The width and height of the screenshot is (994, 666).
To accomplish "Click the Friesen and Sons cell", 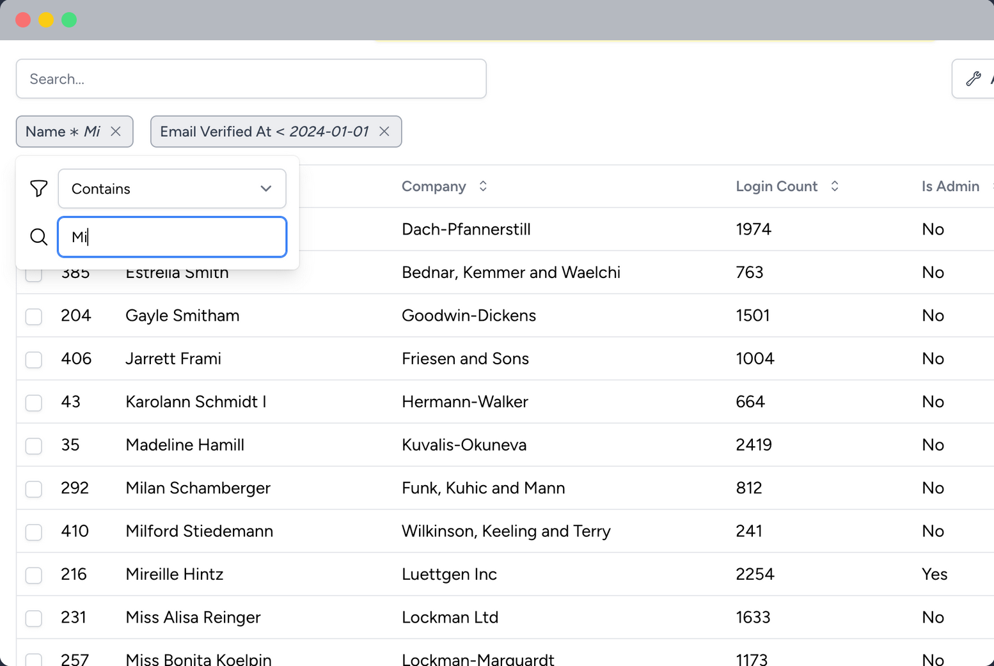I will click(x=465, y=359).
